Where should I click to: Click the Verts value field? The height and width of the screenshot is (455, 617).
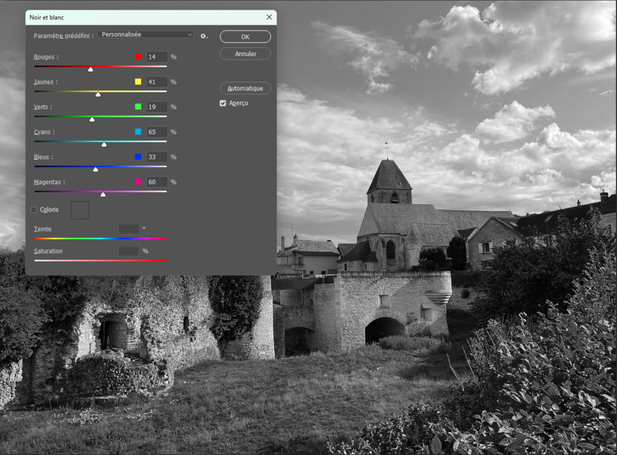(x=157, y=107)
